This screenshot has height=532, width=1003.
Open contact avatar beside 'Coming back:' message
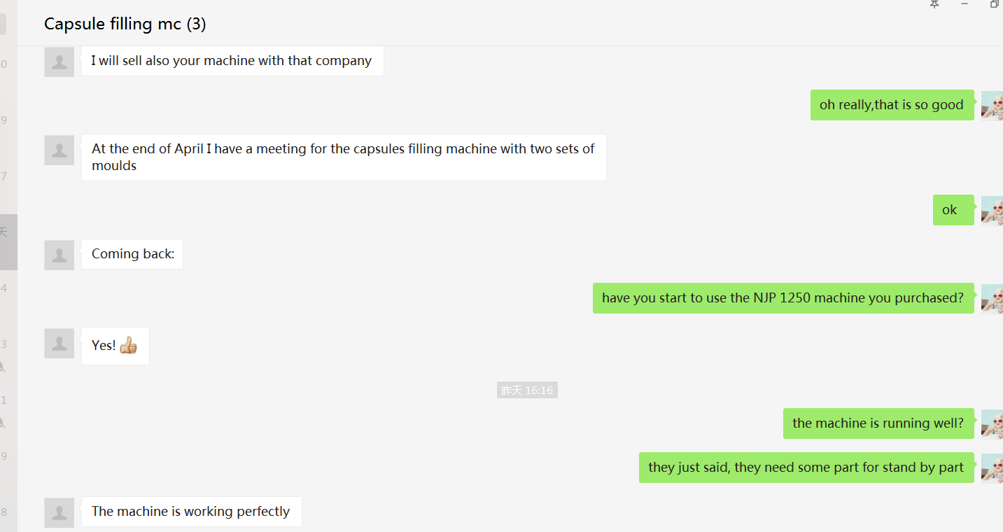59,255
